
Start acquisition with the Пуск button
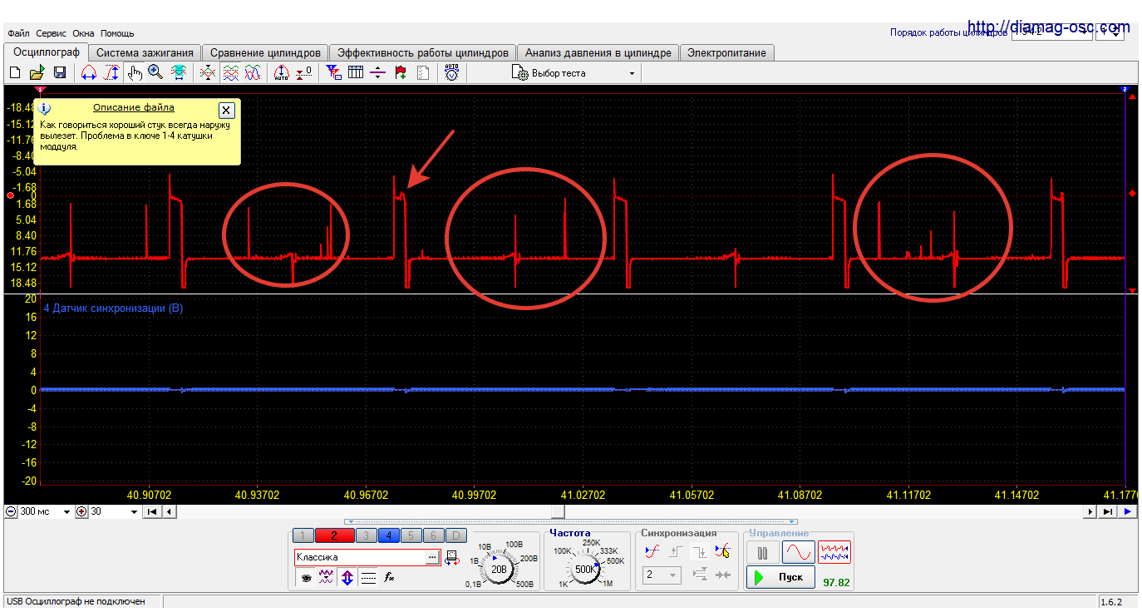[780, 577]
